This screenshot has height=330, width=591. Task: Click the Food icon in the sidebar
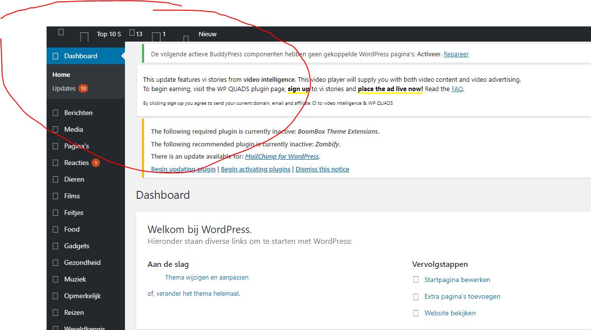(x=55, y=229)
